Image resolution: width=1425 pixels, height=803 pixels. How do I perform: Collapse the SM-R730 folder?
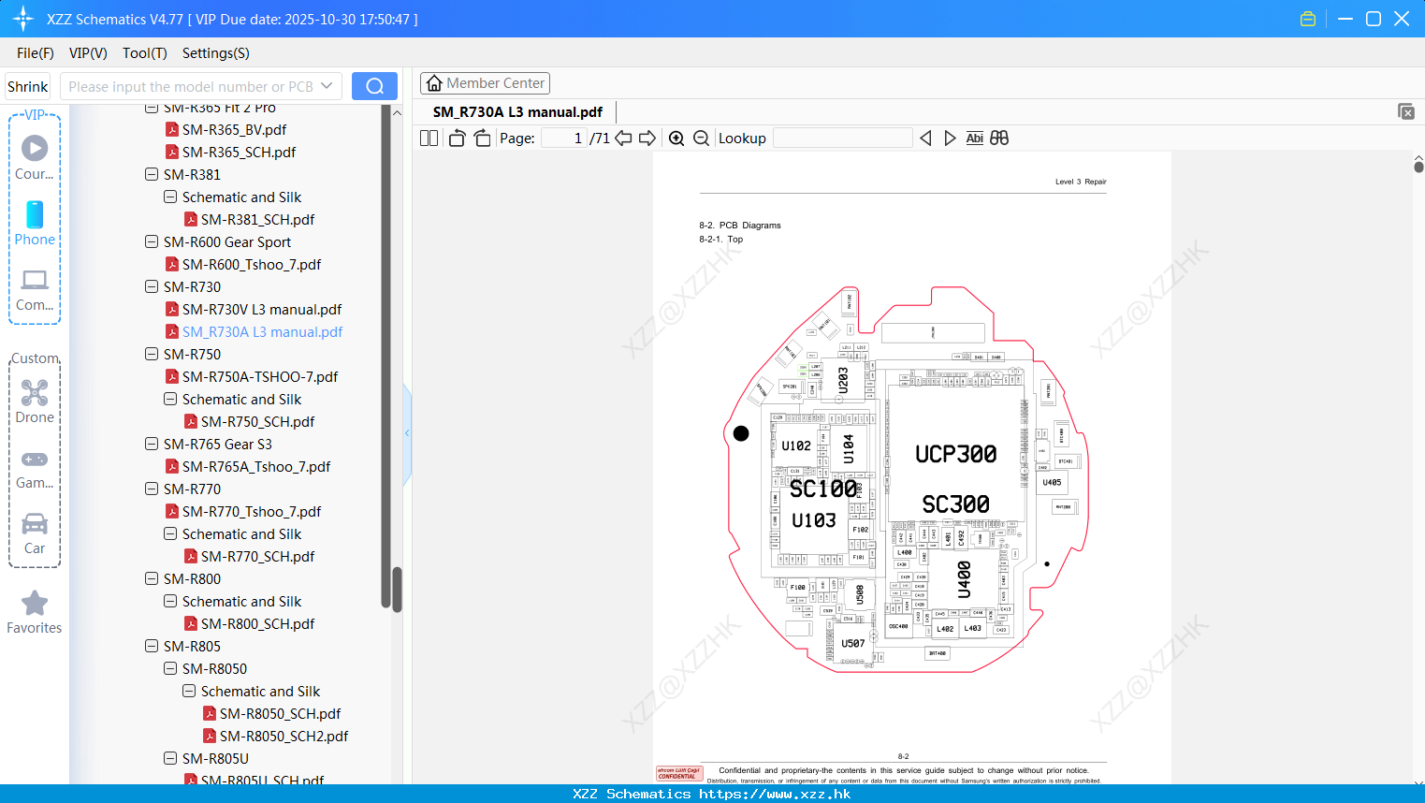pyautogui.click(x=152, y=286)
